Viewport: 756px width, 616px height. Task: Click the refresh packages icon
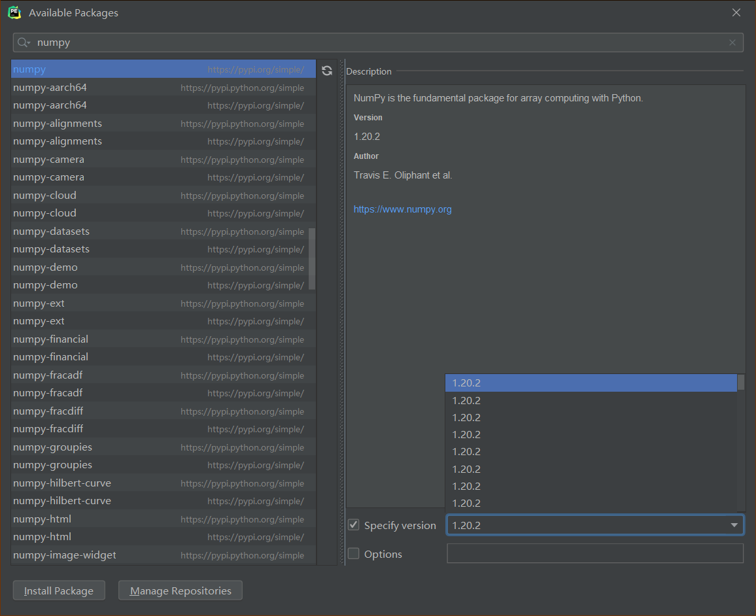tap(327, 70)
